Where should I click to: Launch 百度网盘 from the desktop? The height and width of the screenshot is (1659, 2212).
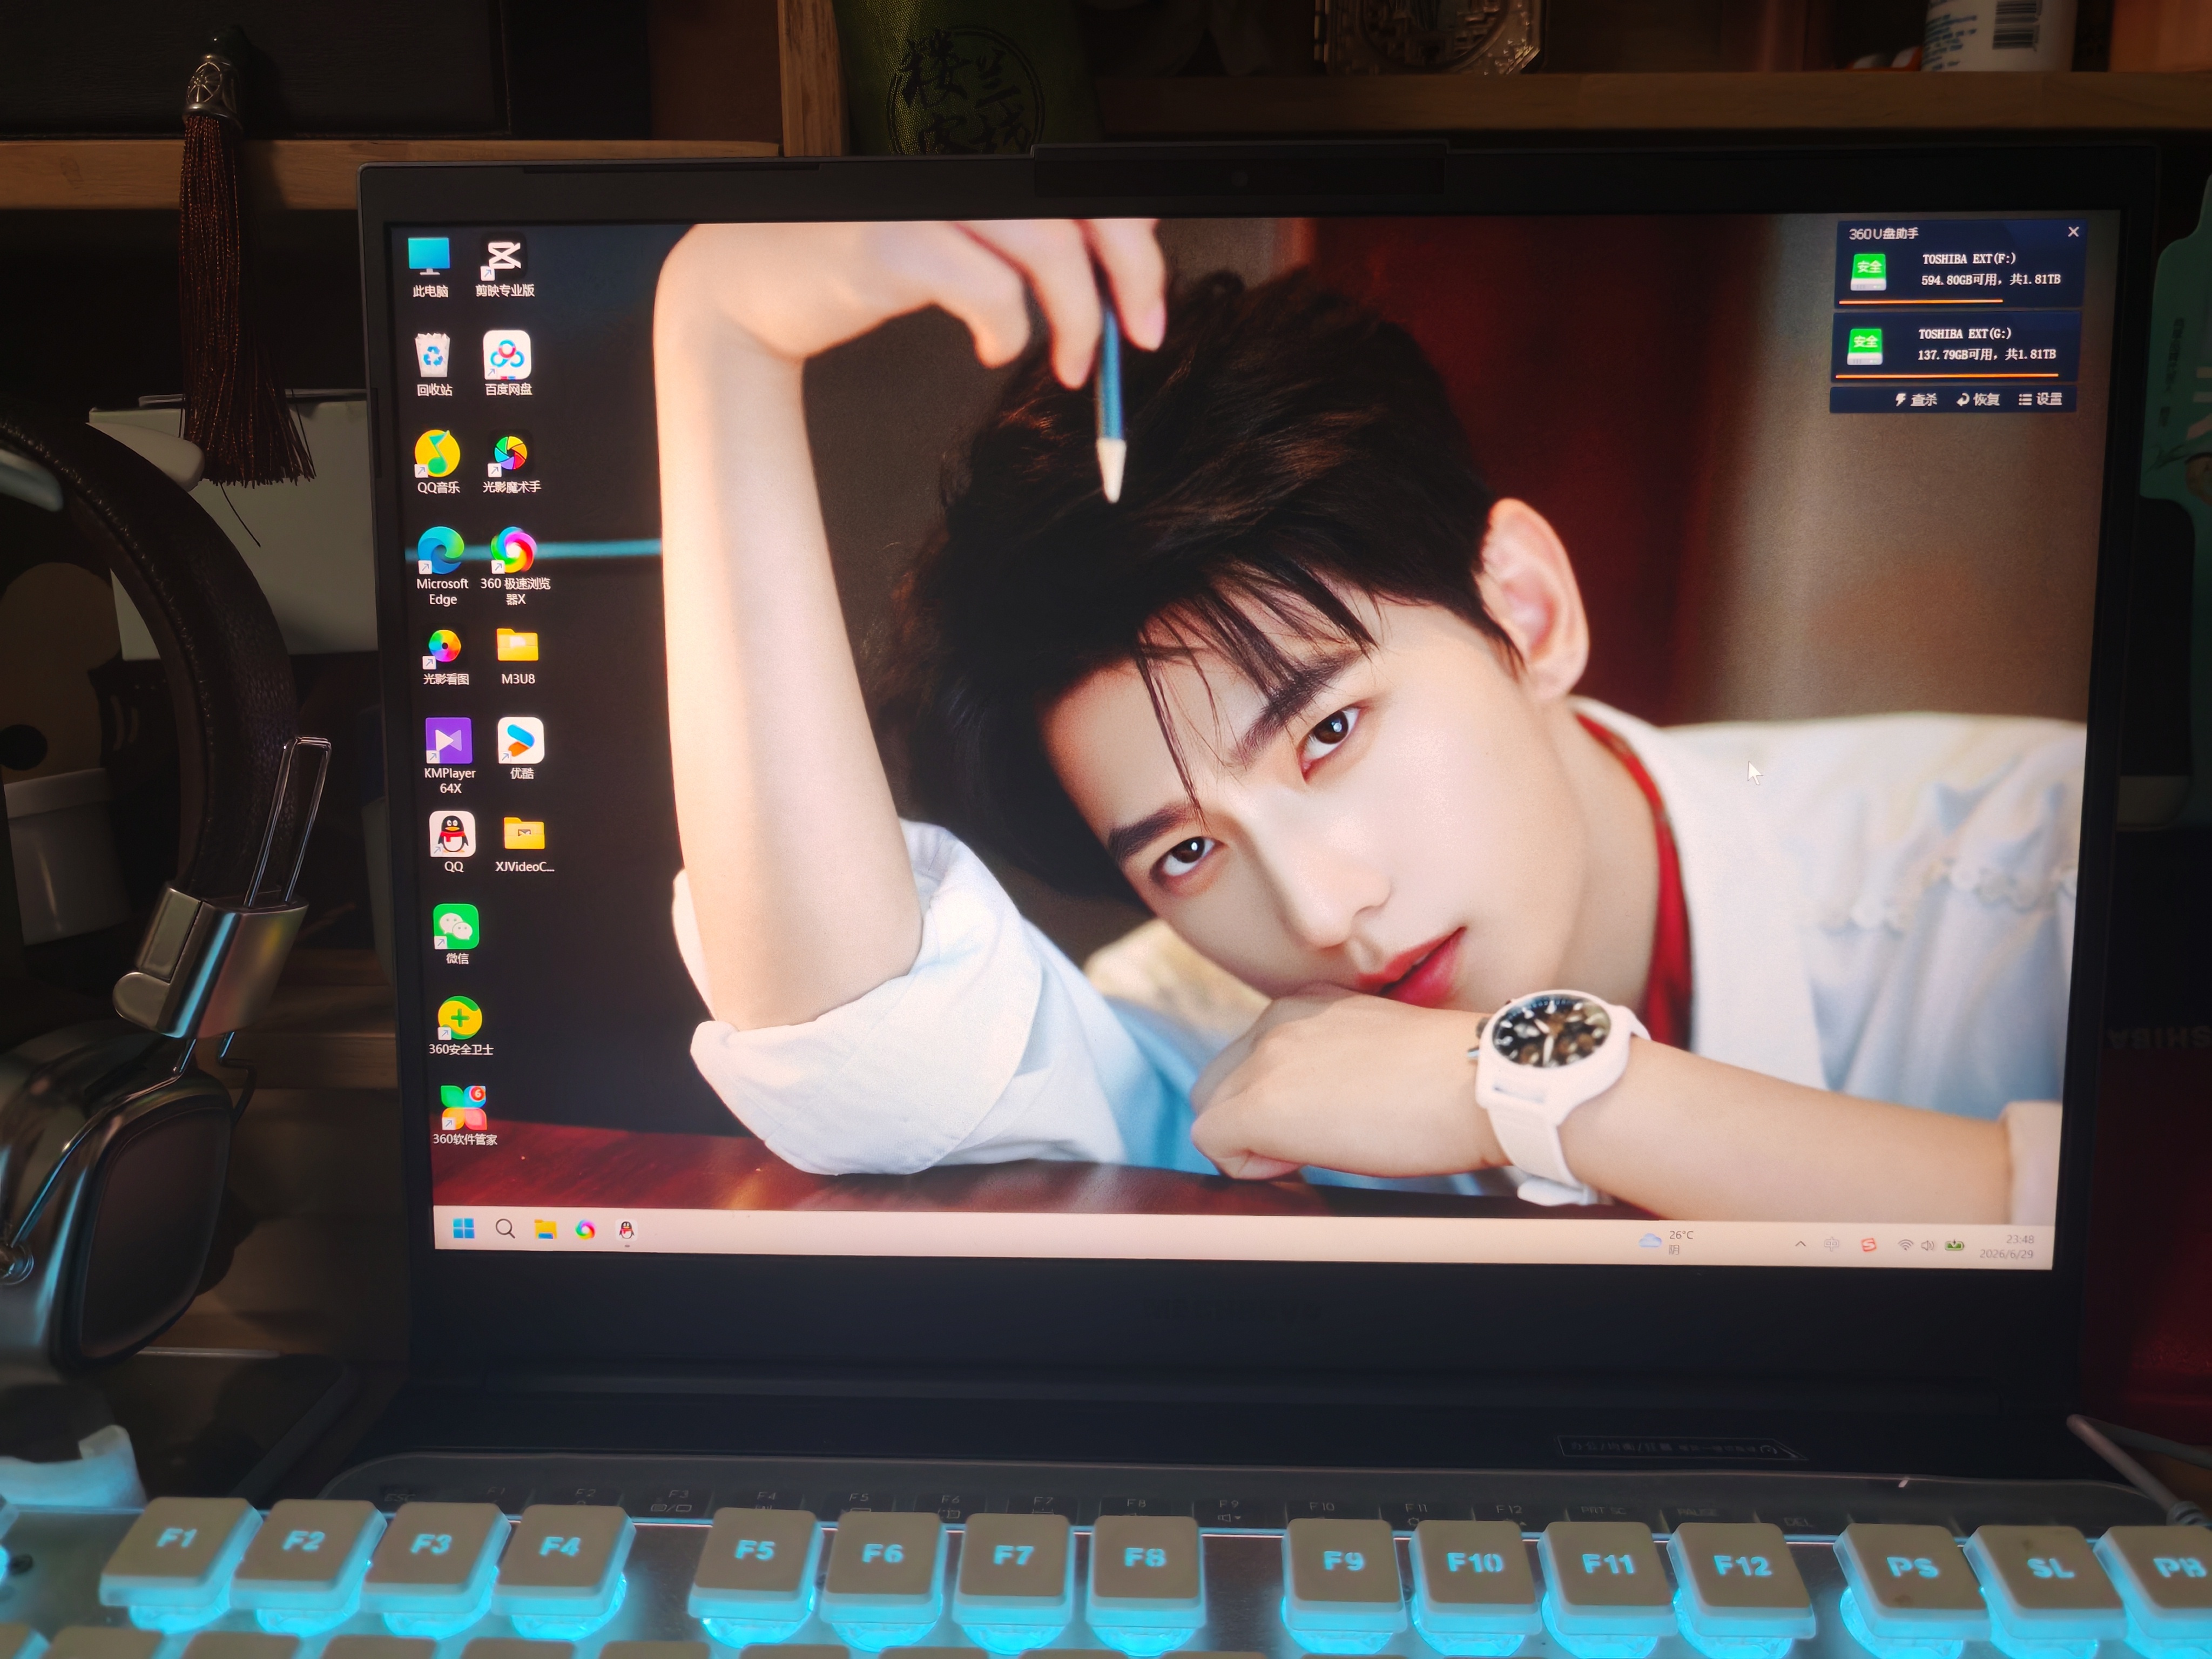click(x=508, y=364)
